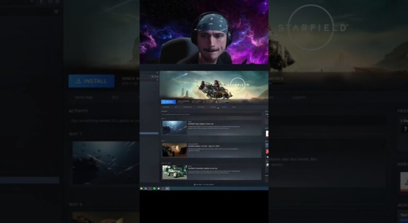
Task: Click the grid view icon atop the library sidebar
Action: [x=157, y=73]
